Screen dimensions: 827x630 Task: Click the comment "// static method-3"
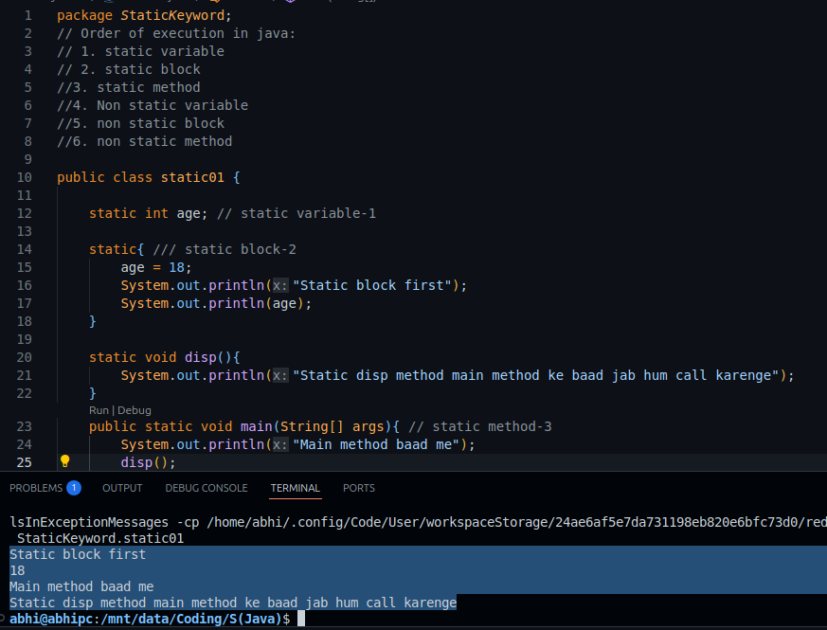480,426
